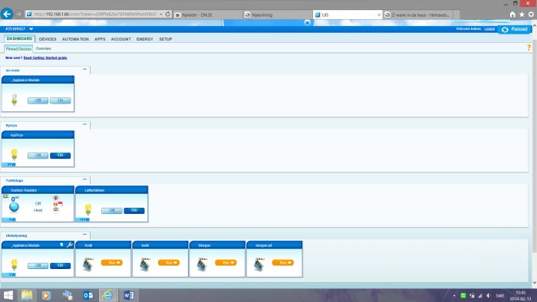The image size is (537, 302).
Task: Open the browser Tools gear icon
Action: [x=531, y=15]
